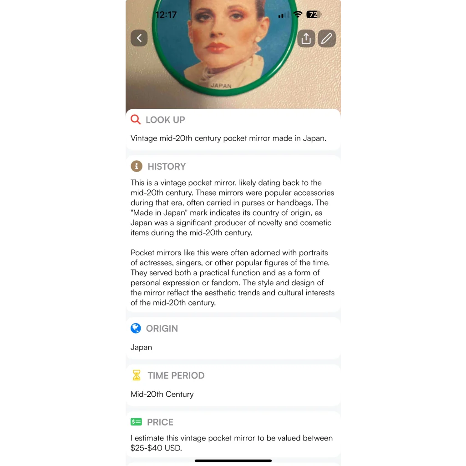
Task: Select the LOOK UP section header
Action: tap(165, 120)
